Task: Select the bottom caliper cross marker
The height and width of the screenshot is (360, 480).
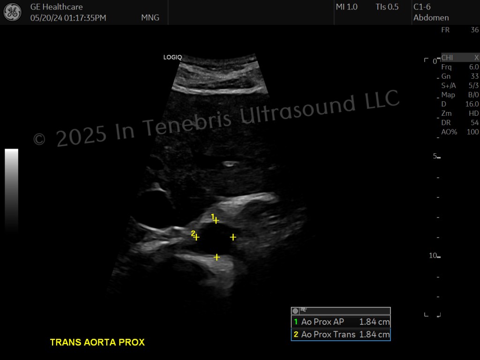Action: 217,257
